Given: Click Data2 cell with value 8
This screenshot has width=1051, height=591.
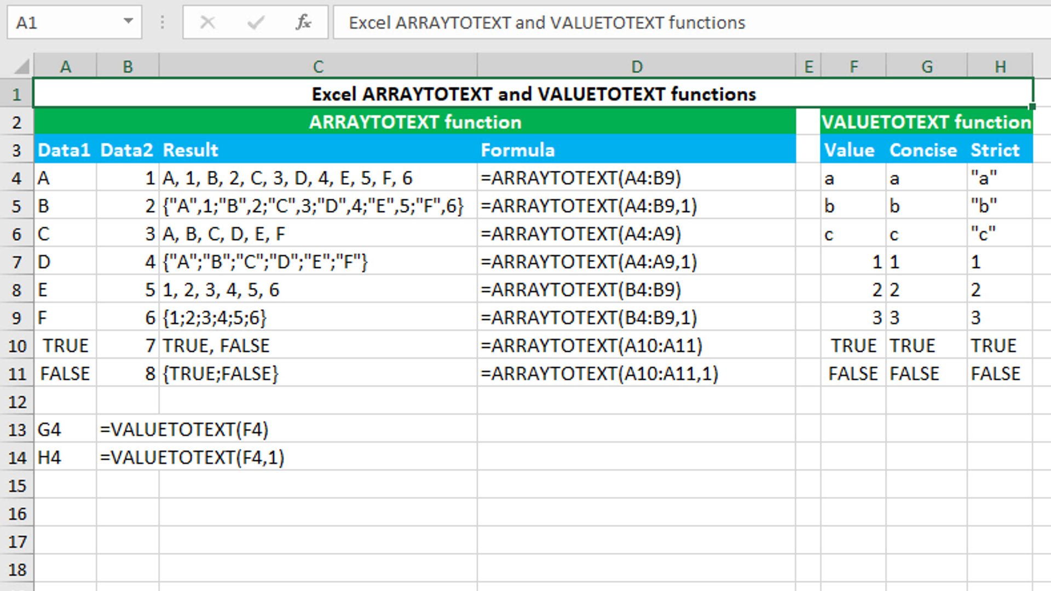Looking at the screenshot, I should [x=128, y=373].
